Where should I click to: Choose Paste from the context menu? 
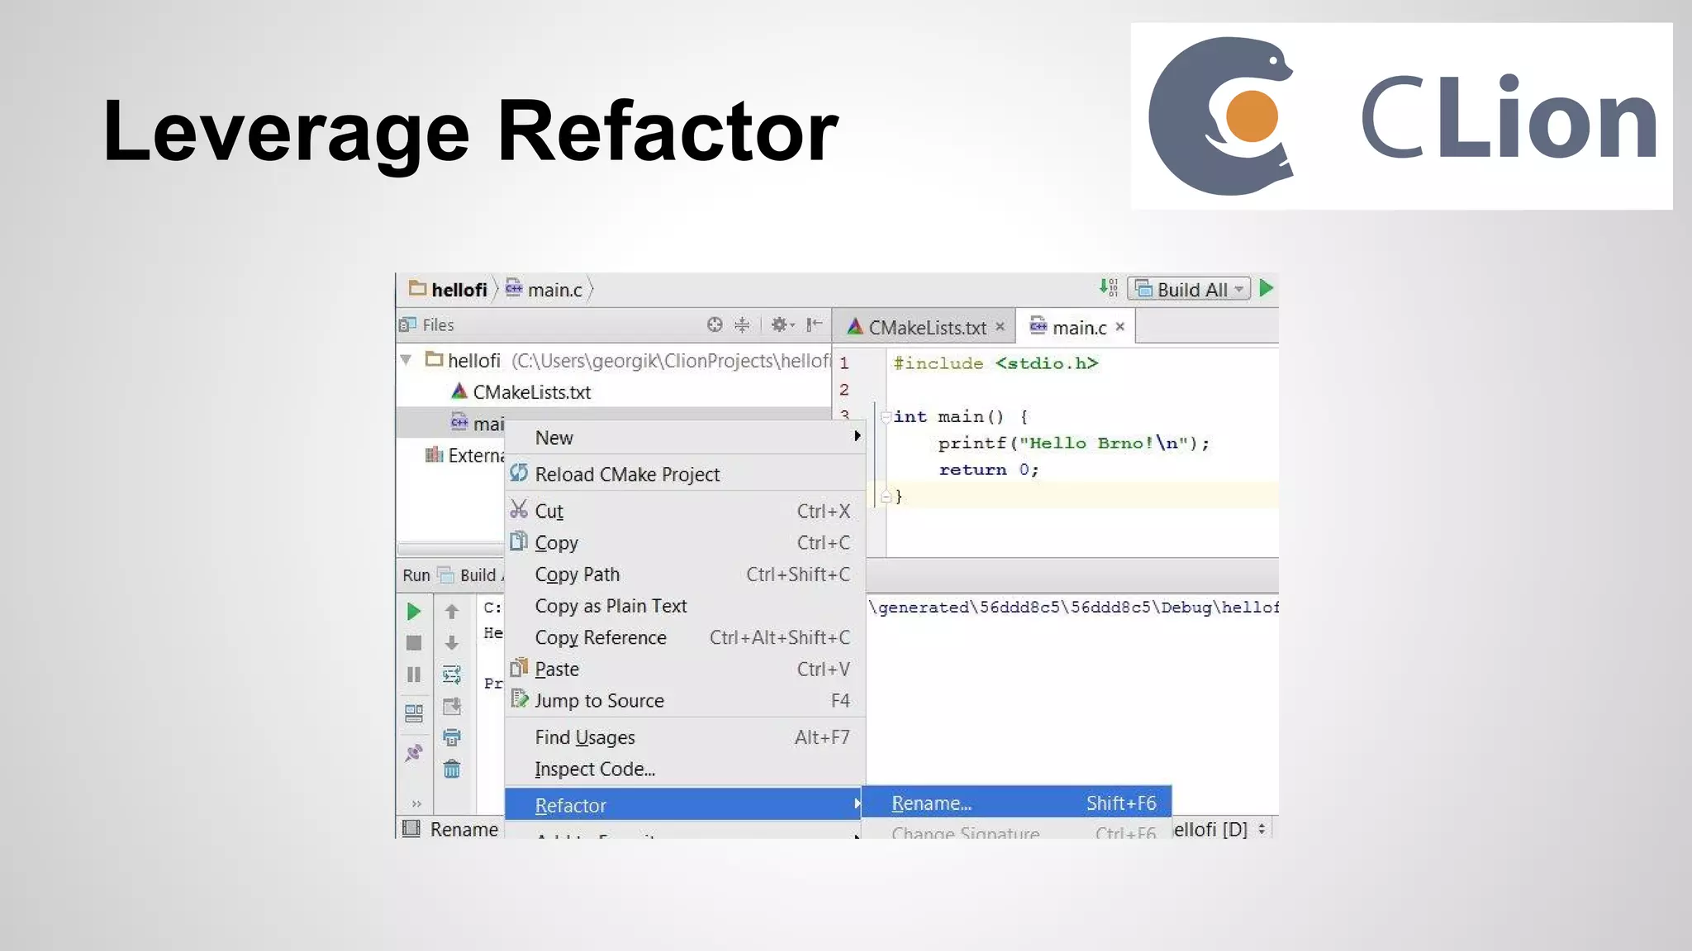pyautogui.click(x=685, y=669)
